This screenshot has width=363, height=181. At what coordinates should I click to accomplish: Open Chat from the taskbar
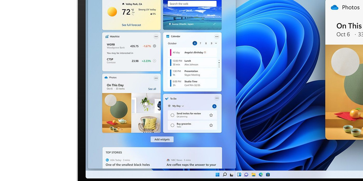(x=246, y=174)
